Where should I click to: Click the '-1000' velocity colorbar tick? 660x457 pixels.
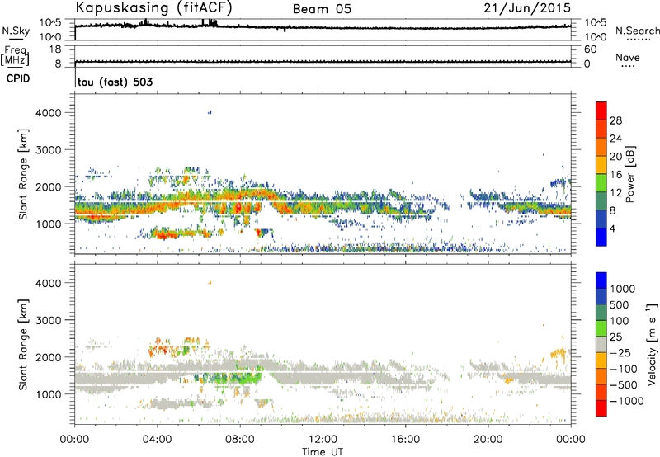[x=627, y=401]
